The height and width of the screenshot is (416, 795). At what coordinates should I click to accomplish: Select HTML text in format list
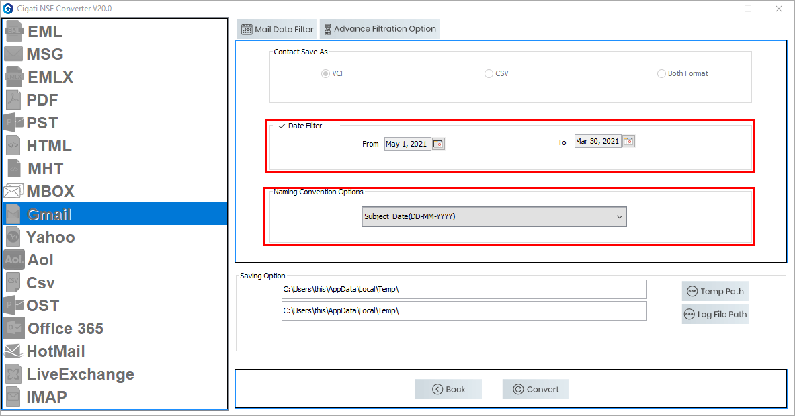(49, 146)
